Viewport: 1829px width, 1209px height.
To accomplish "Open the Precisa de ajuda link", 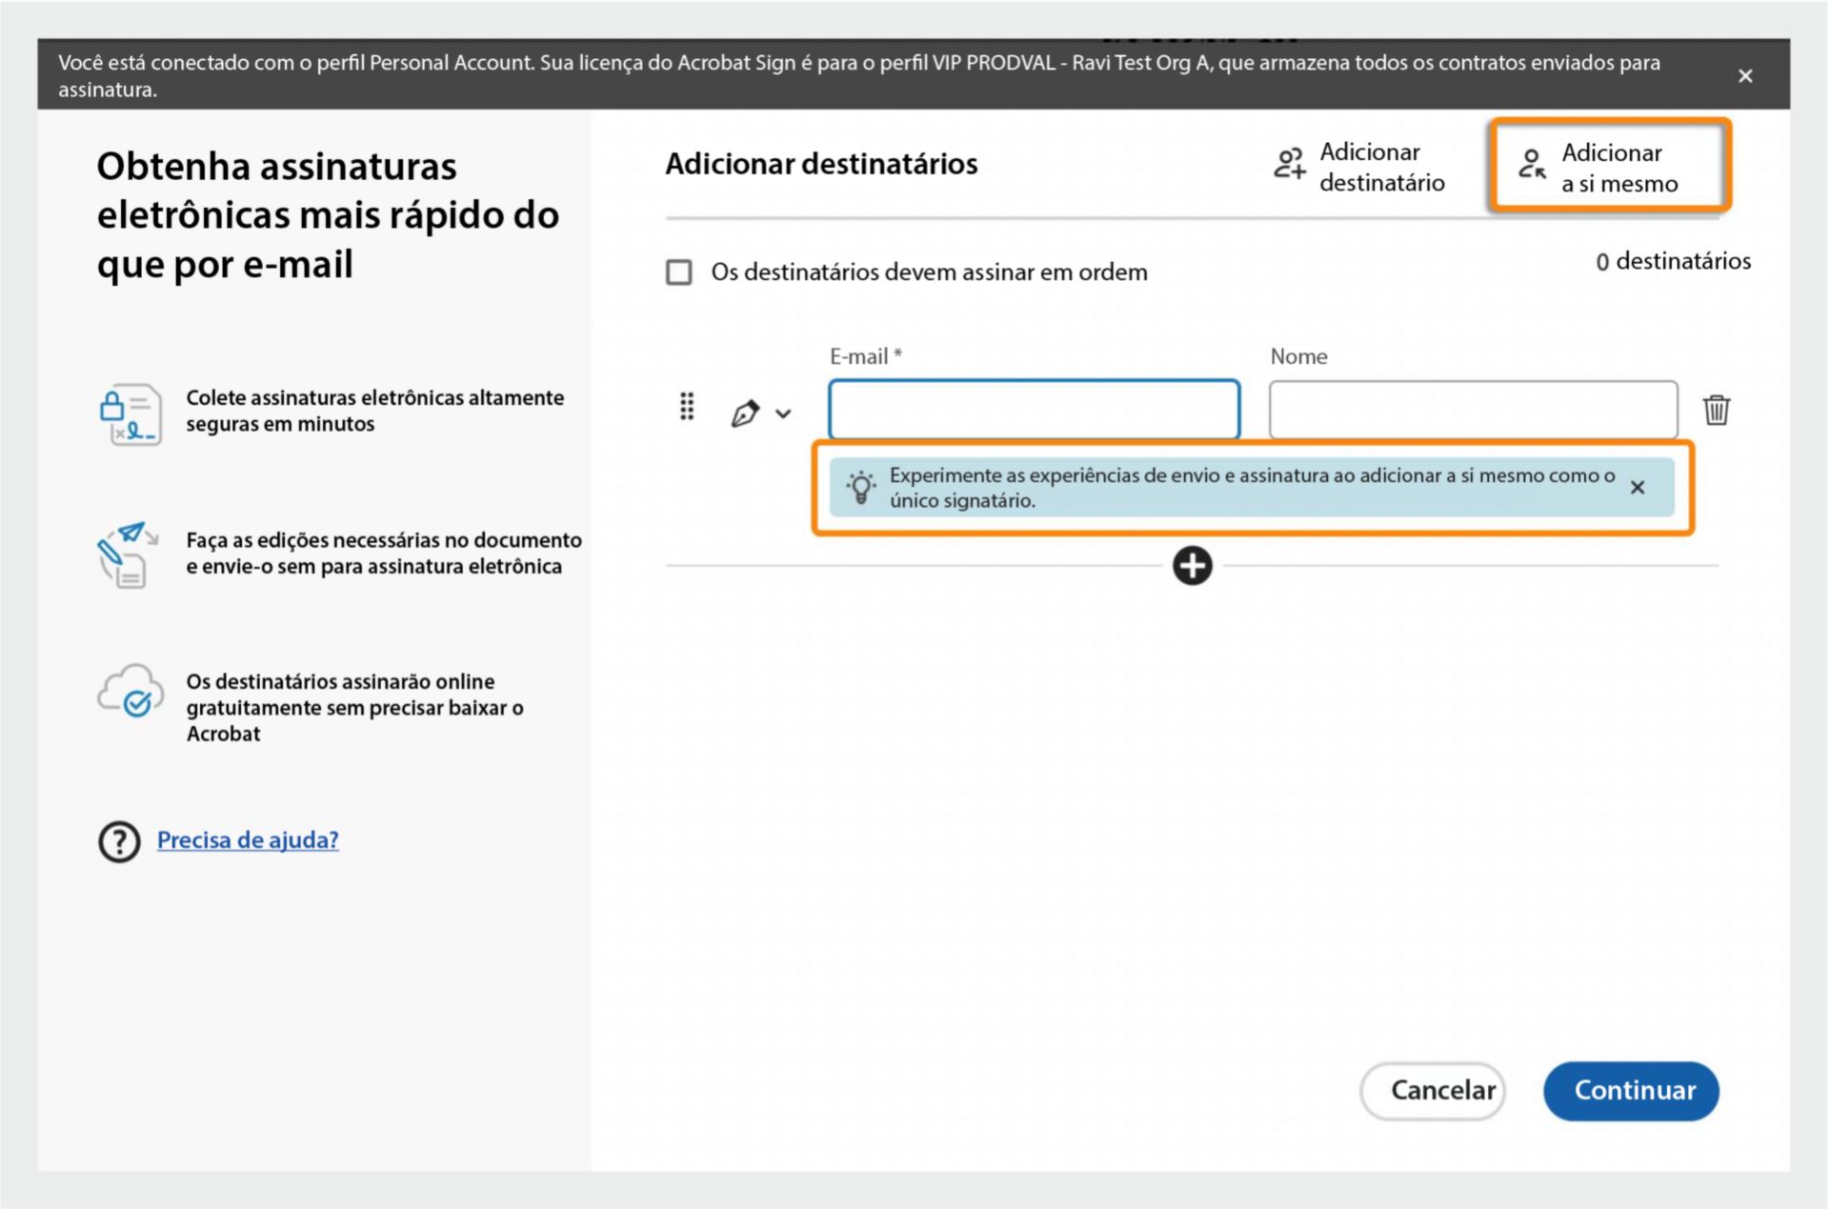I will [x=248, y=839].
